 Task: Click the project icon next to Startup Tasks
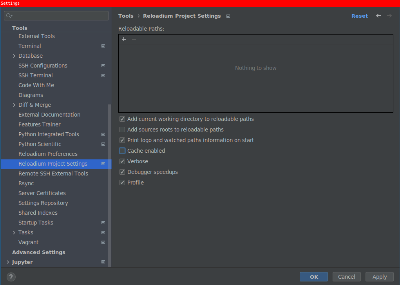pyautogui.click(x=103, y=223)
